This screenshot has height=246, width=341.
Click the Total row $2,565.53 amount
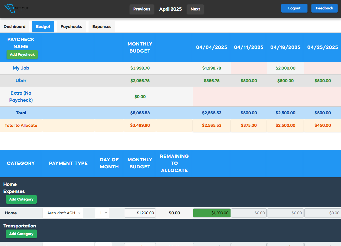(212, 113)
